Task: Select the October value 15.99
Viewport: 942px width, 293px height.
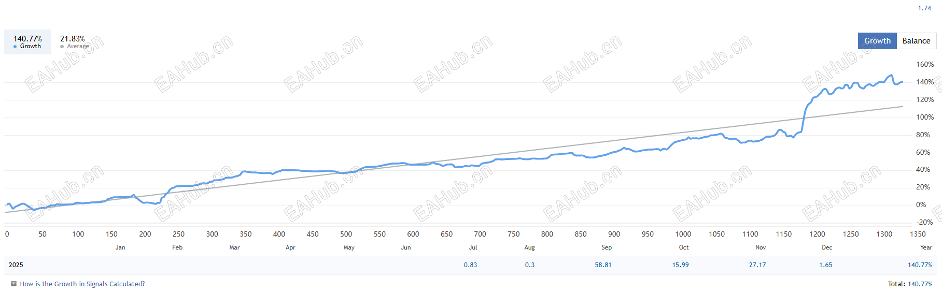Action: (x=680, y=265)
